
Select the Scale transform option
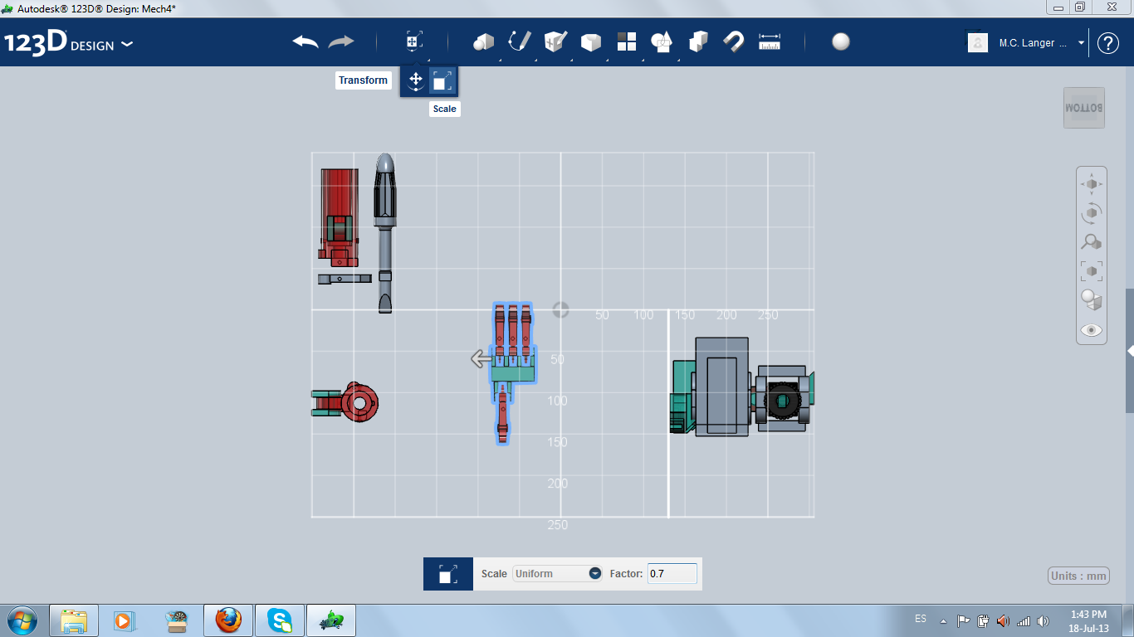click(442, 80)
